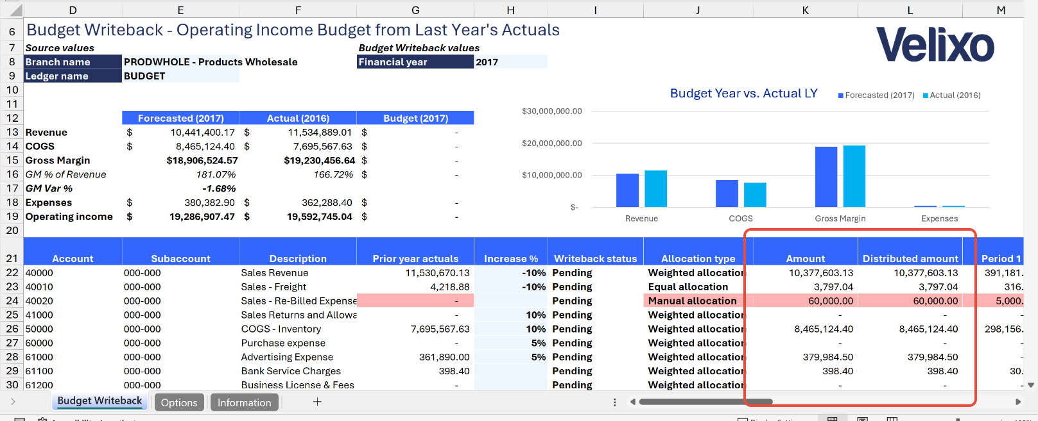
Task: Select column D header
Action: tap(73, 10)
